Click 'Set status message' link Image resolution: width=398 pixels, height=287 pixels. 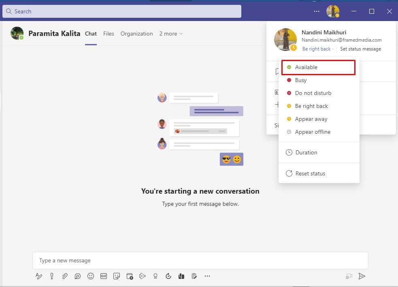(x=360, y=49)
